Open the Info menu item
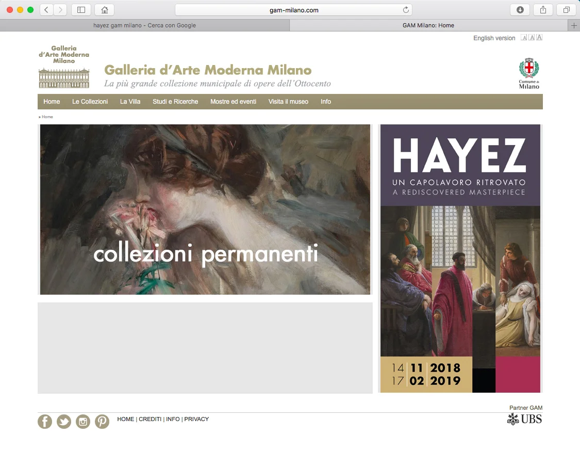Screen dimensions: 580x450 [326, 102]
